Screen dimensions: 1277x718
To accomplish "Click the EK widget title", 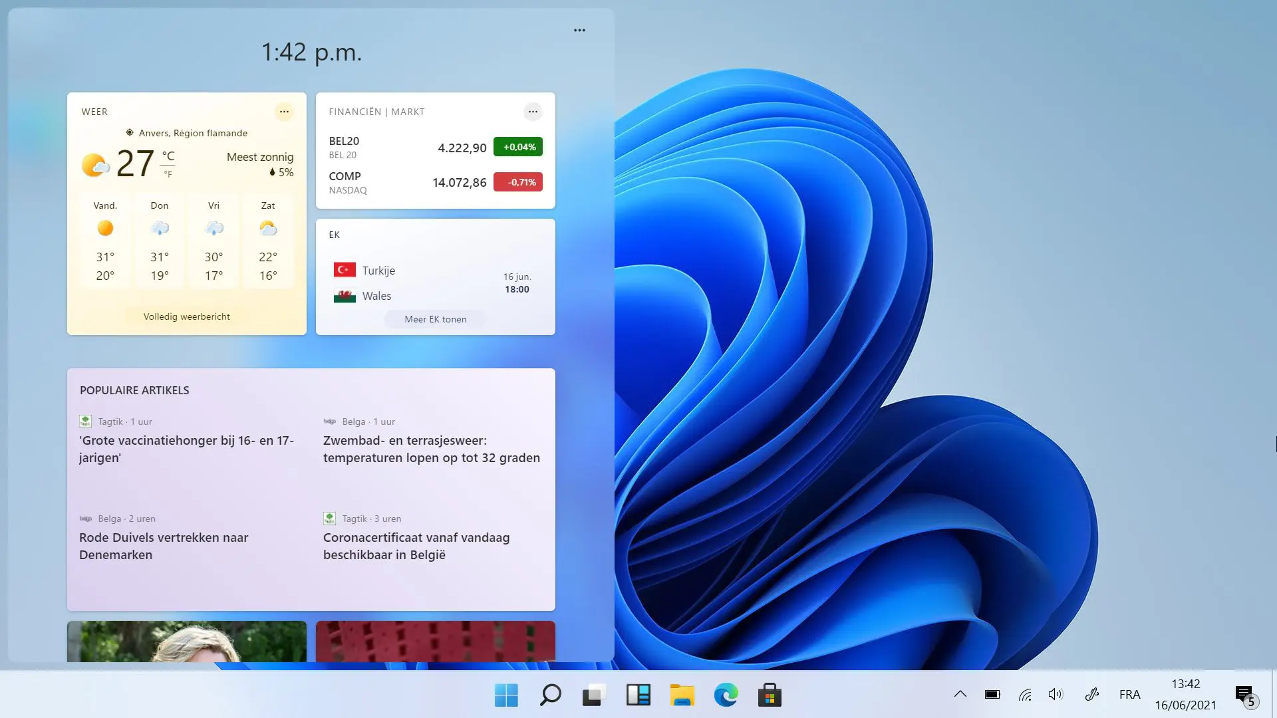I will pos(334,235).
